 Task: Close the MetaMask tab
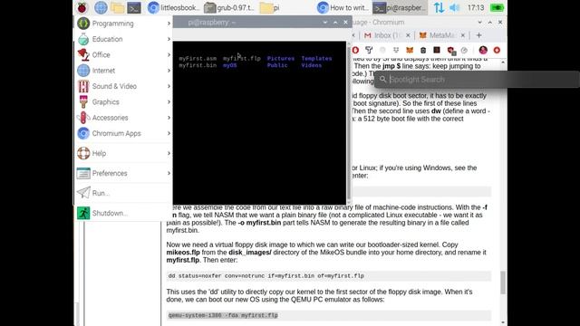point(463,35)
